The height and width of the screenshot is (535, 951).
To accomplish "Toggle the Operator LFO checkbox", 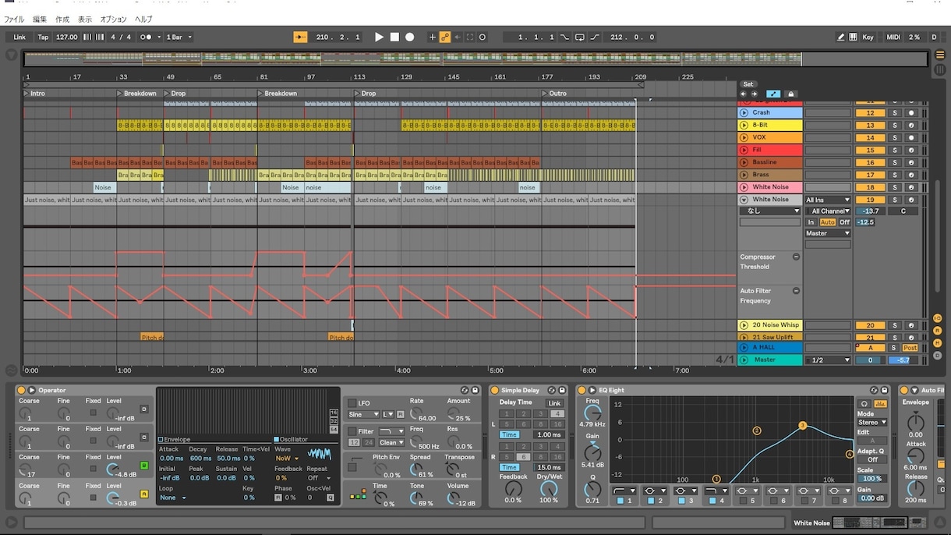I will coord(352,403).
